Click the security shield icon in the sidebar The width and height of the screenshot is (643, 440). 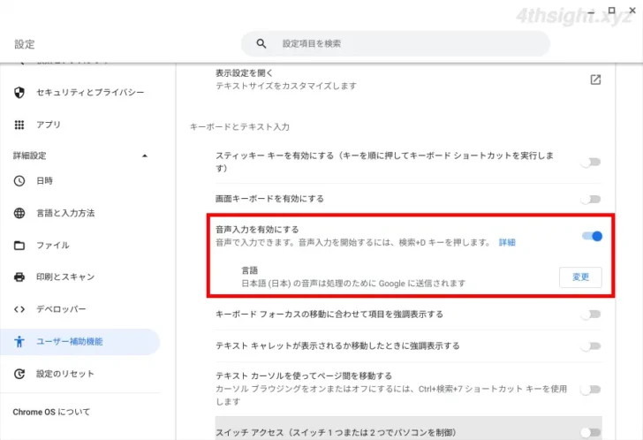tap(19, 93)
